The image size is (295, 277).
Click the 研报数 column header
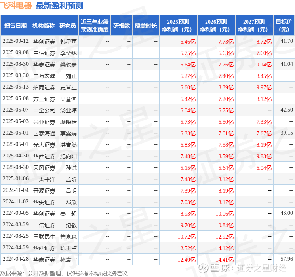point(122,26)
